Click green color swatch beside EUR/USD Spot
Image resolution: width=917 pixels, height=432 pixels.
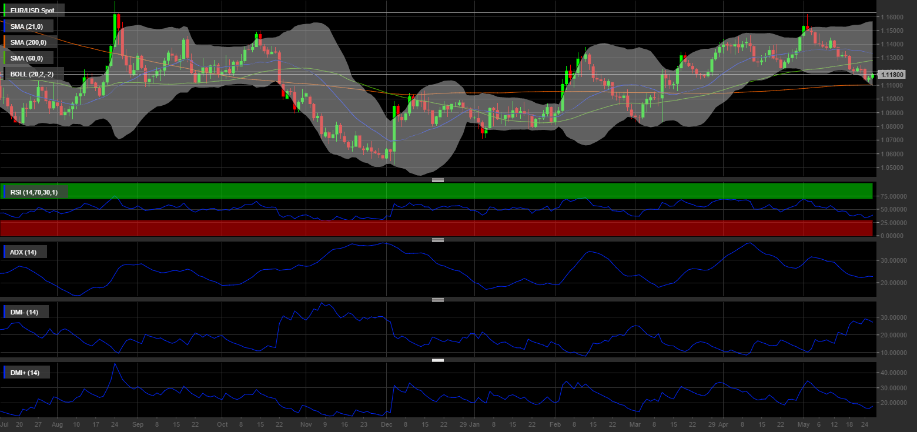(5, 10)
